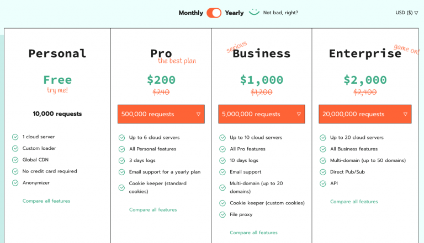Click the checkmark next to File proxy
The image size is (424, 243).
click(222, 214)
